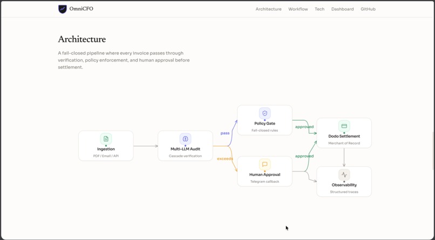Open the GitHub nav link
The width and height of the screenshot is (435, 240).
point(368,9)
